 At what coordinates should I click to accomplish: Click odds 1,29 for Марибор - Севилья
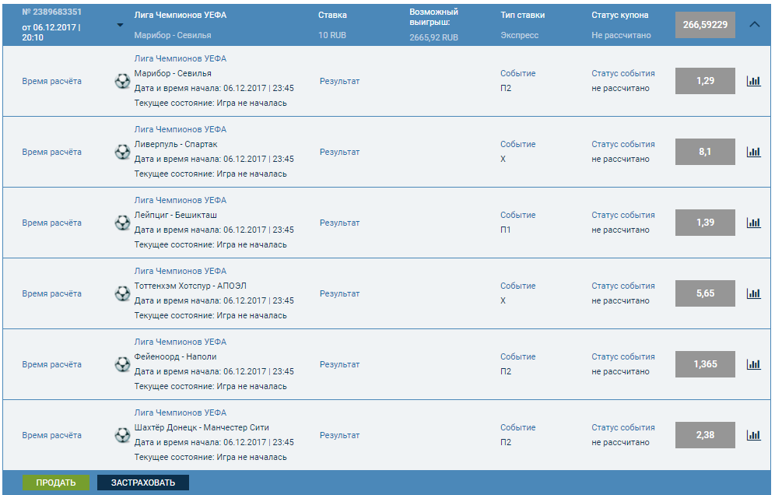pyautogui.click(x=705, y=81)
